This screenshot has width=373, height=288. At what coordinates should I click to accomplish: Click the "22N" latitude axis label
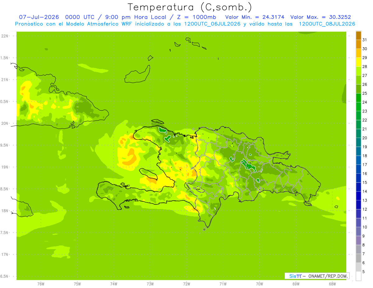click(5, 36)
